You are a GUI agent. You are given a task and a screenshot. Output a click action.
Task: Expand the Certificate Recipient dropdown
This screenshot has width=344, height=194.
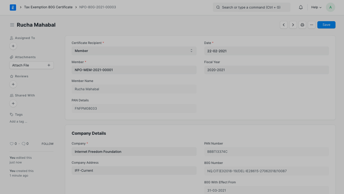click(134, 51)
